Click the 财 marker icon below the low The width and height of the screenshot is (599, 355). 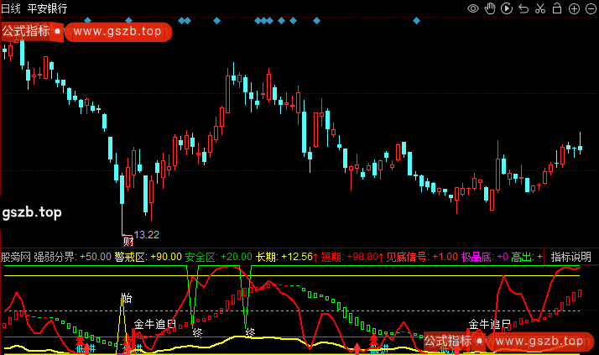(x=128, y=239)
